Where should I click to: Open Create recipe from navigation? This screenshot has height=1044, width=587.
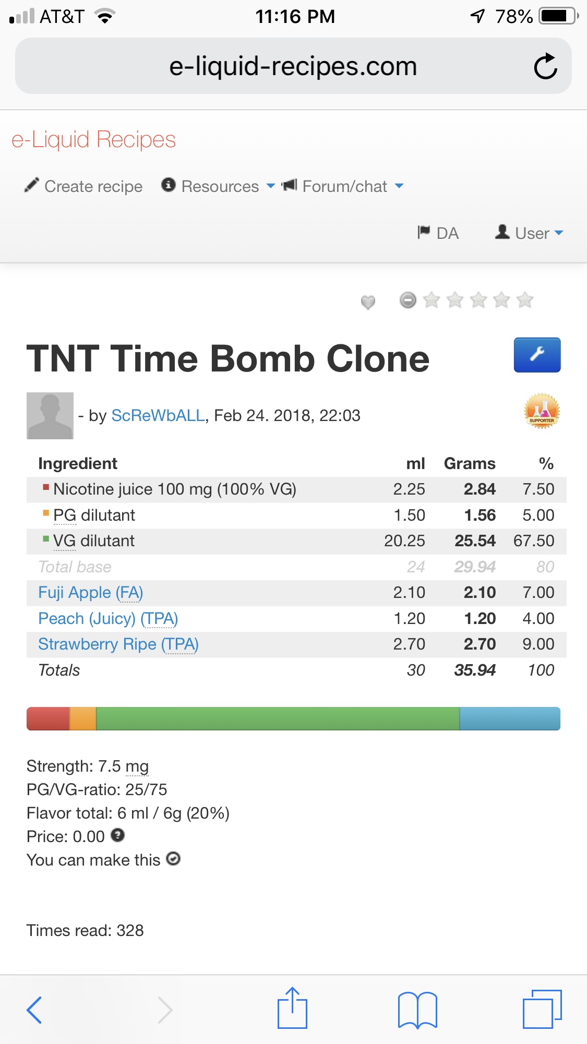83,186
